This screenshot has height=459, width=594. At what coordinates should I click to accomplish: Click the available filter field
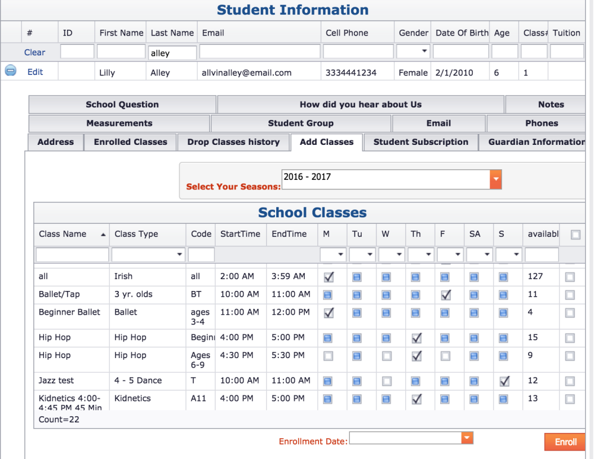[x=542, y=255]
